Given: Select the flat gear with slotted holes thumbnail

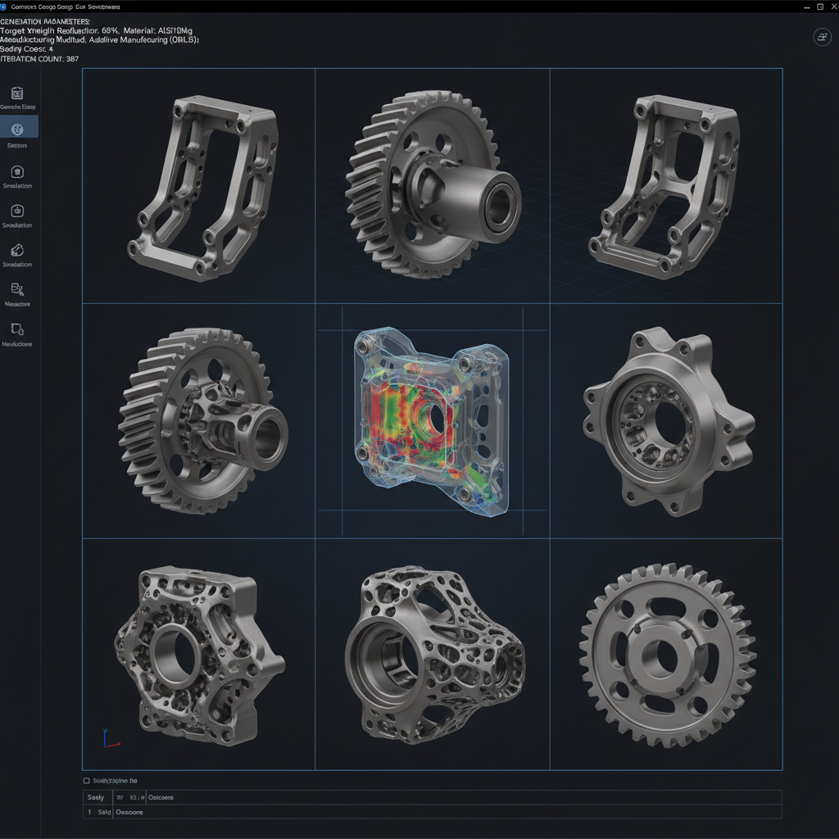Looking at the screenshot, I should [666, 655].
